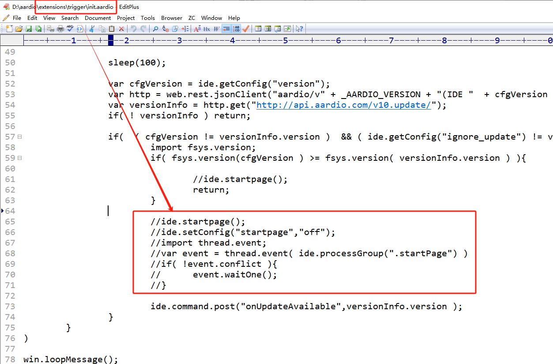Delete using the red X icon
Viewport: 553px width, 364px height.
click(121, 29)
